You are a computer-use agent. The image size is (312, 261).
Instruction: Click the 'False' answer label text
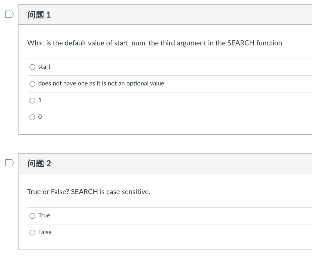pyautogui.click(x=45, y=232)
